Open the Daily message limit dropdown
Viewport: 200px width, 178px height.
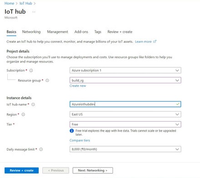[125, 149]
